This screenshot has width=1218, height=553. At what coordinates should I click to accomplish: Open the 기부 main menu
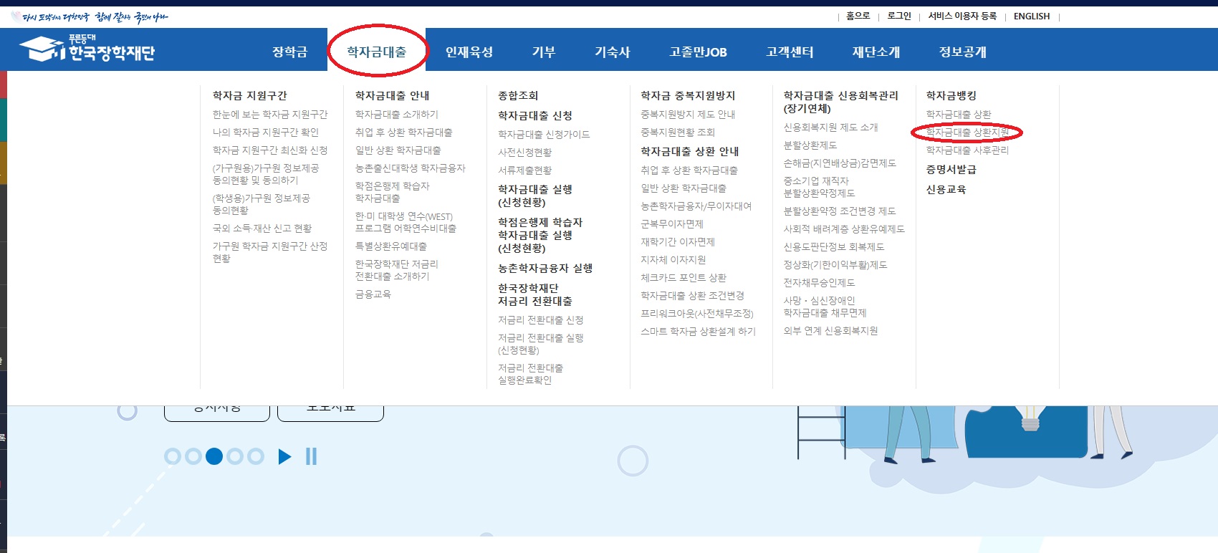[x=544, y=52]
